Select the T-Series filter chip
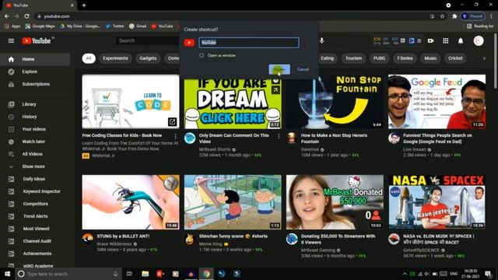Viewport: 498px width, 280px height. 405,58
